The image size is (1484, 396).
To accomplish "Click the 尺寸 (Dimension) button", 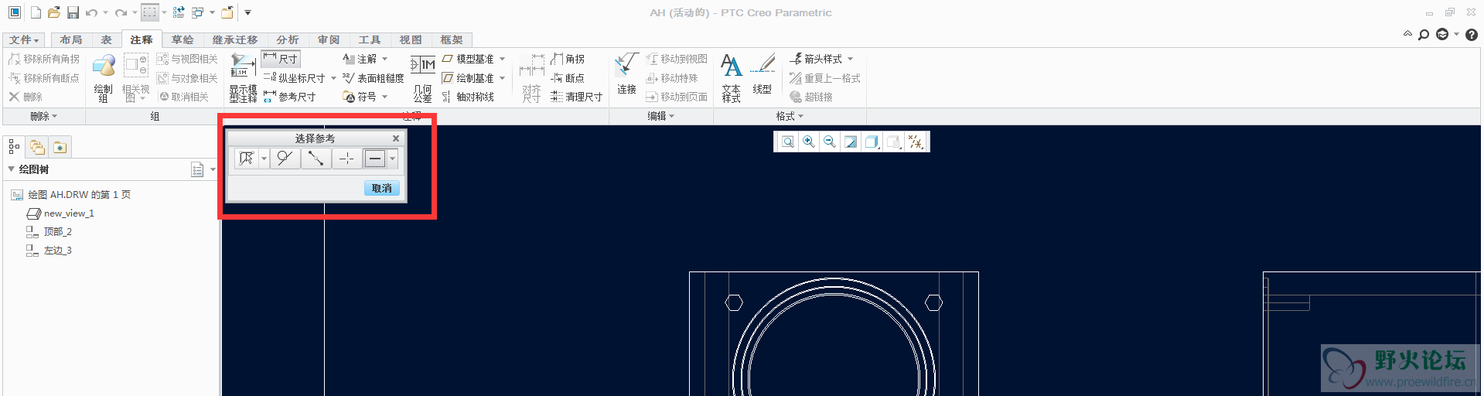I will tap(281, 59).
